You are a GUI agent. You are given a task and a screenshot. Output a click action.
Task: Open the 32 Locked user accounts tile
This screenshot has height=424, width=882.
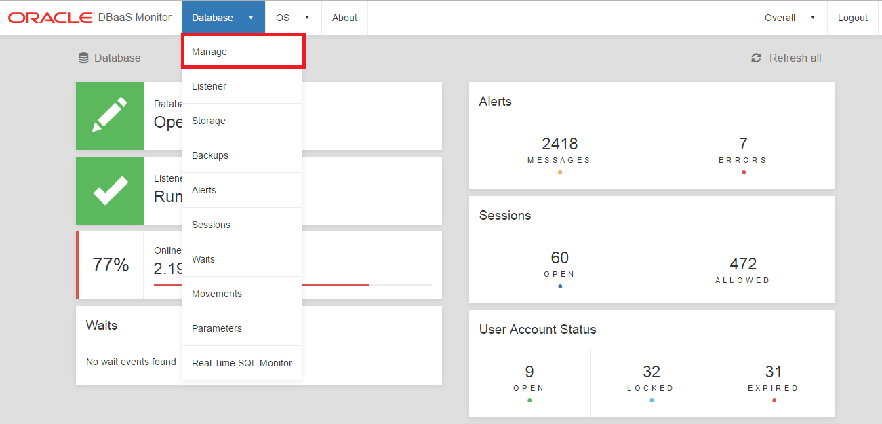click(651, 381)
